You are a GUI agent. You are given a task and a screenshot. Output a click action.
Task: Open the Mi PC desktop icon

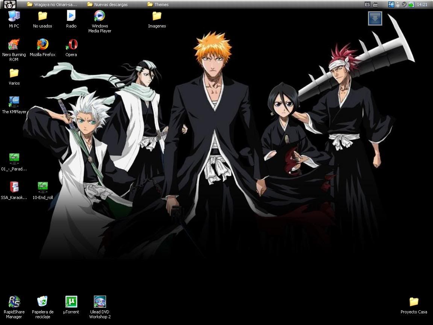coord(14,19)
